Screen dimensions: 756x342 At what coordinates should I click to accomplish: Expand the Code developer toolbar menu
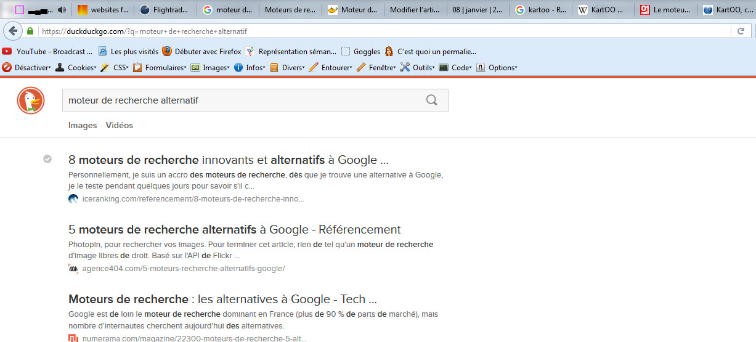click(x=456, y=68)
